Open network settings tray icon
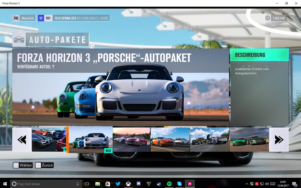This screenshot has height=188, width=301. point(262,184)
